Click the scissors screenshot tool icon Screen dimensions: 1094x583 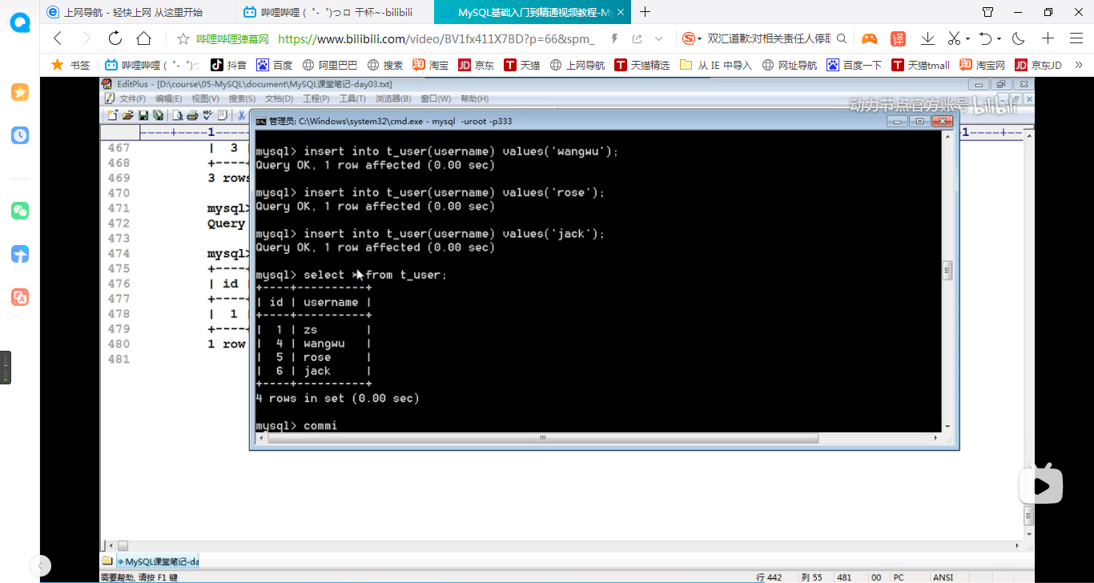[953, 38]
